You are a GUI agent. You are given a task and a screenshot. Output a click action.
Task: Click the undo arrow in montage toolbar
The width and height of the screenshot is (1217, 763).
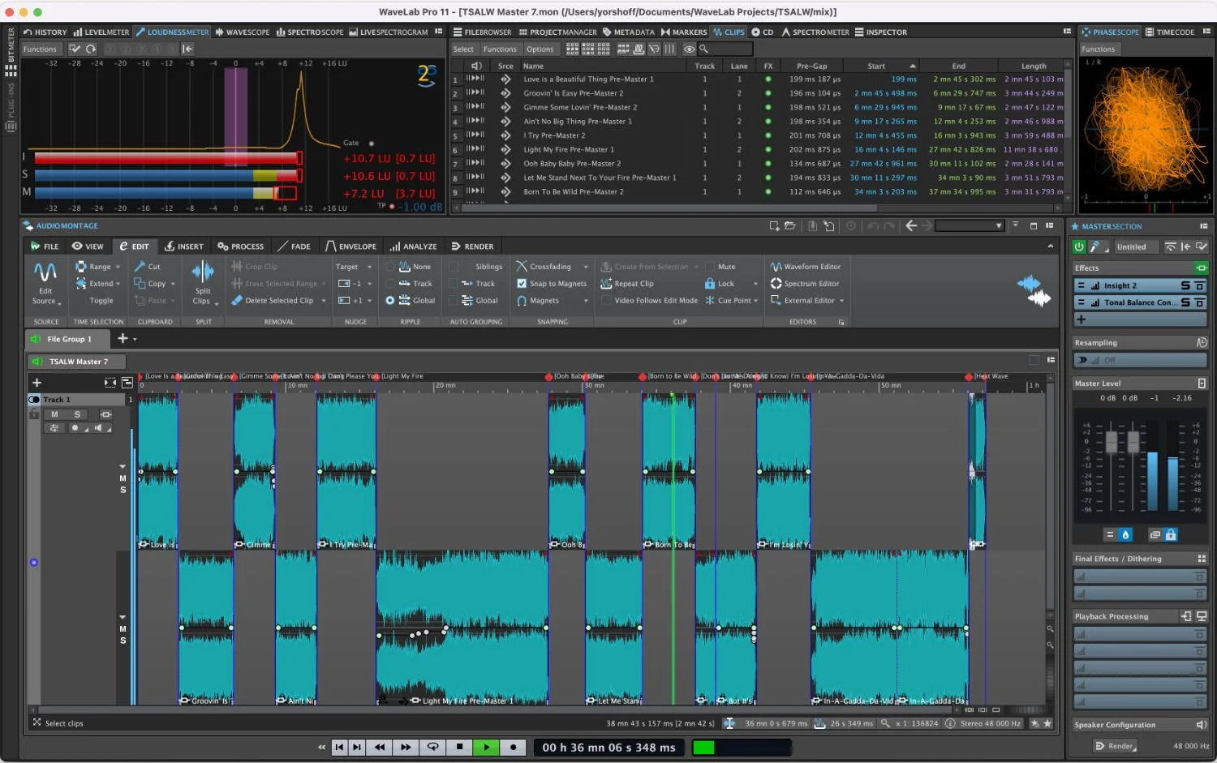tap(873, 226)
